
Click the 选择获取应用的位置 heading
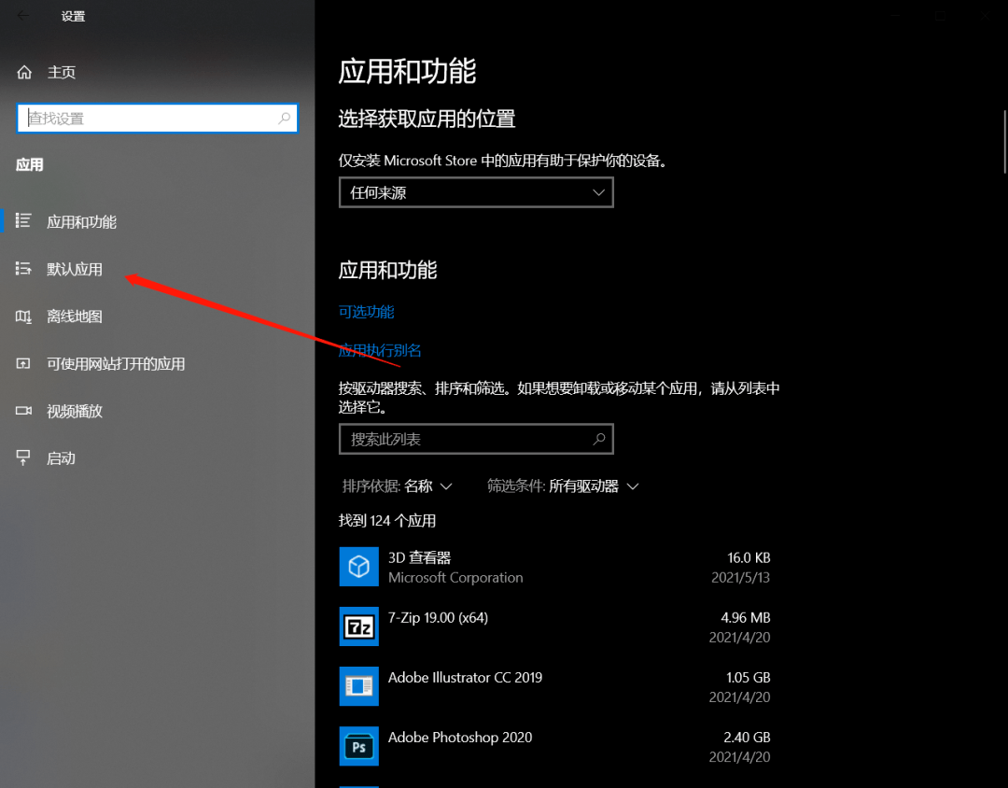(x=427, y=119)
